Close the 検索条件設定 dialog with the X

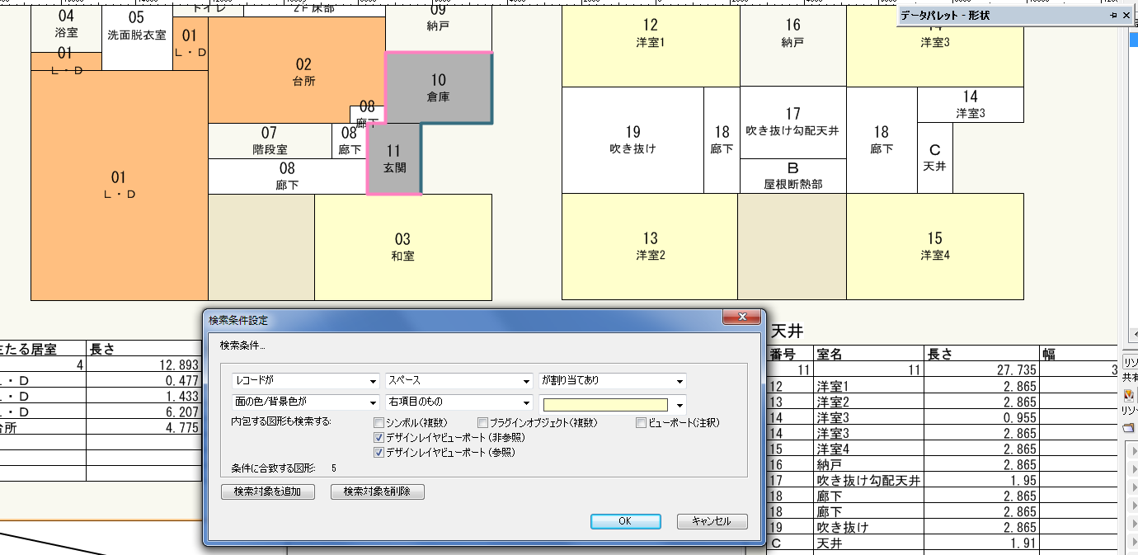pyautogui.click(x=741, y=318)
